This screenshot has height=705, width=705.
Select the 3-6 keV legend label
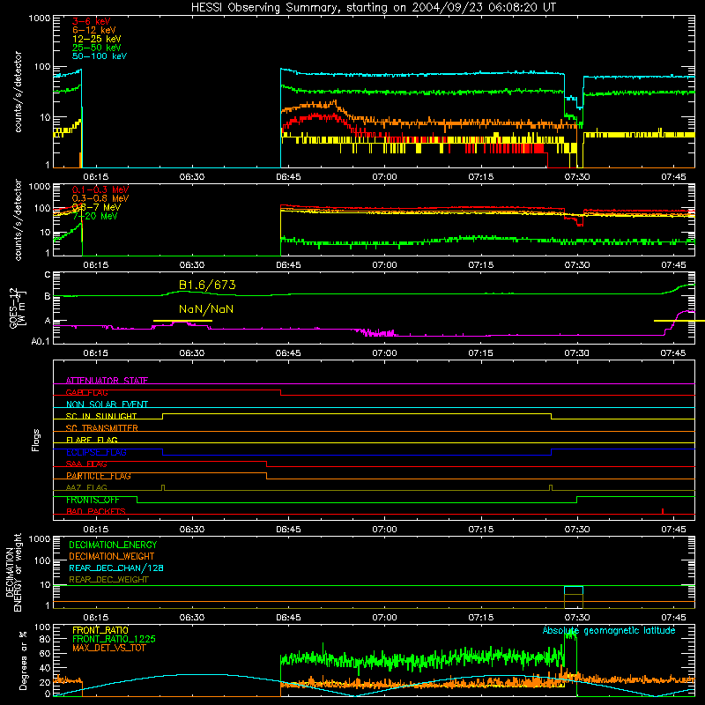point(92,21)
